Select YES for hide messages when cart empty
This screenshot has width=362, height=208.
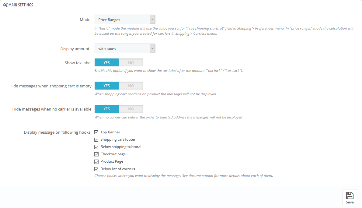(106, 86)
